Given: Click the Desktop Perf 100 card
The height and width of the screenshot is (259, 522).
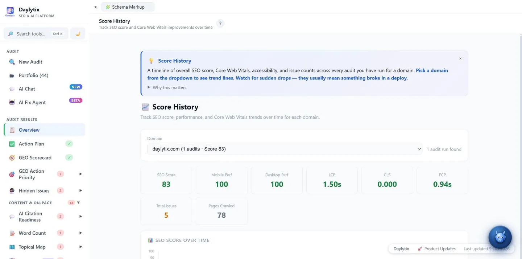Looking at the screenshot, I should (x=277, y=180).
